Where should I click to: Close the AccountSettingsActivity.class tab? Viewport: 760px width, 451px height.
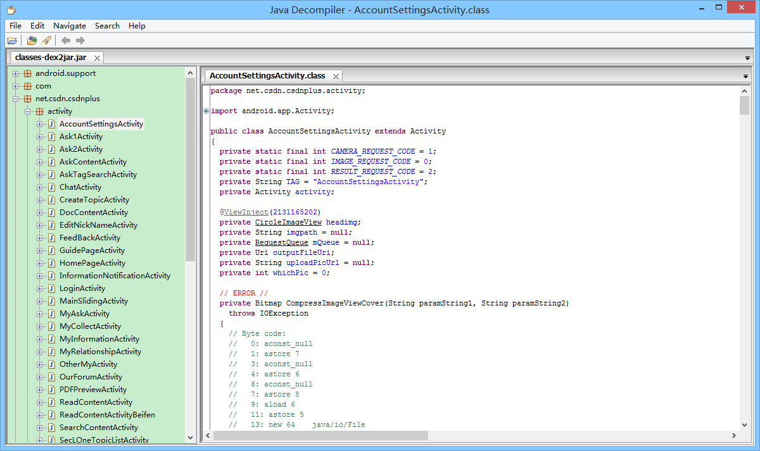336,76
